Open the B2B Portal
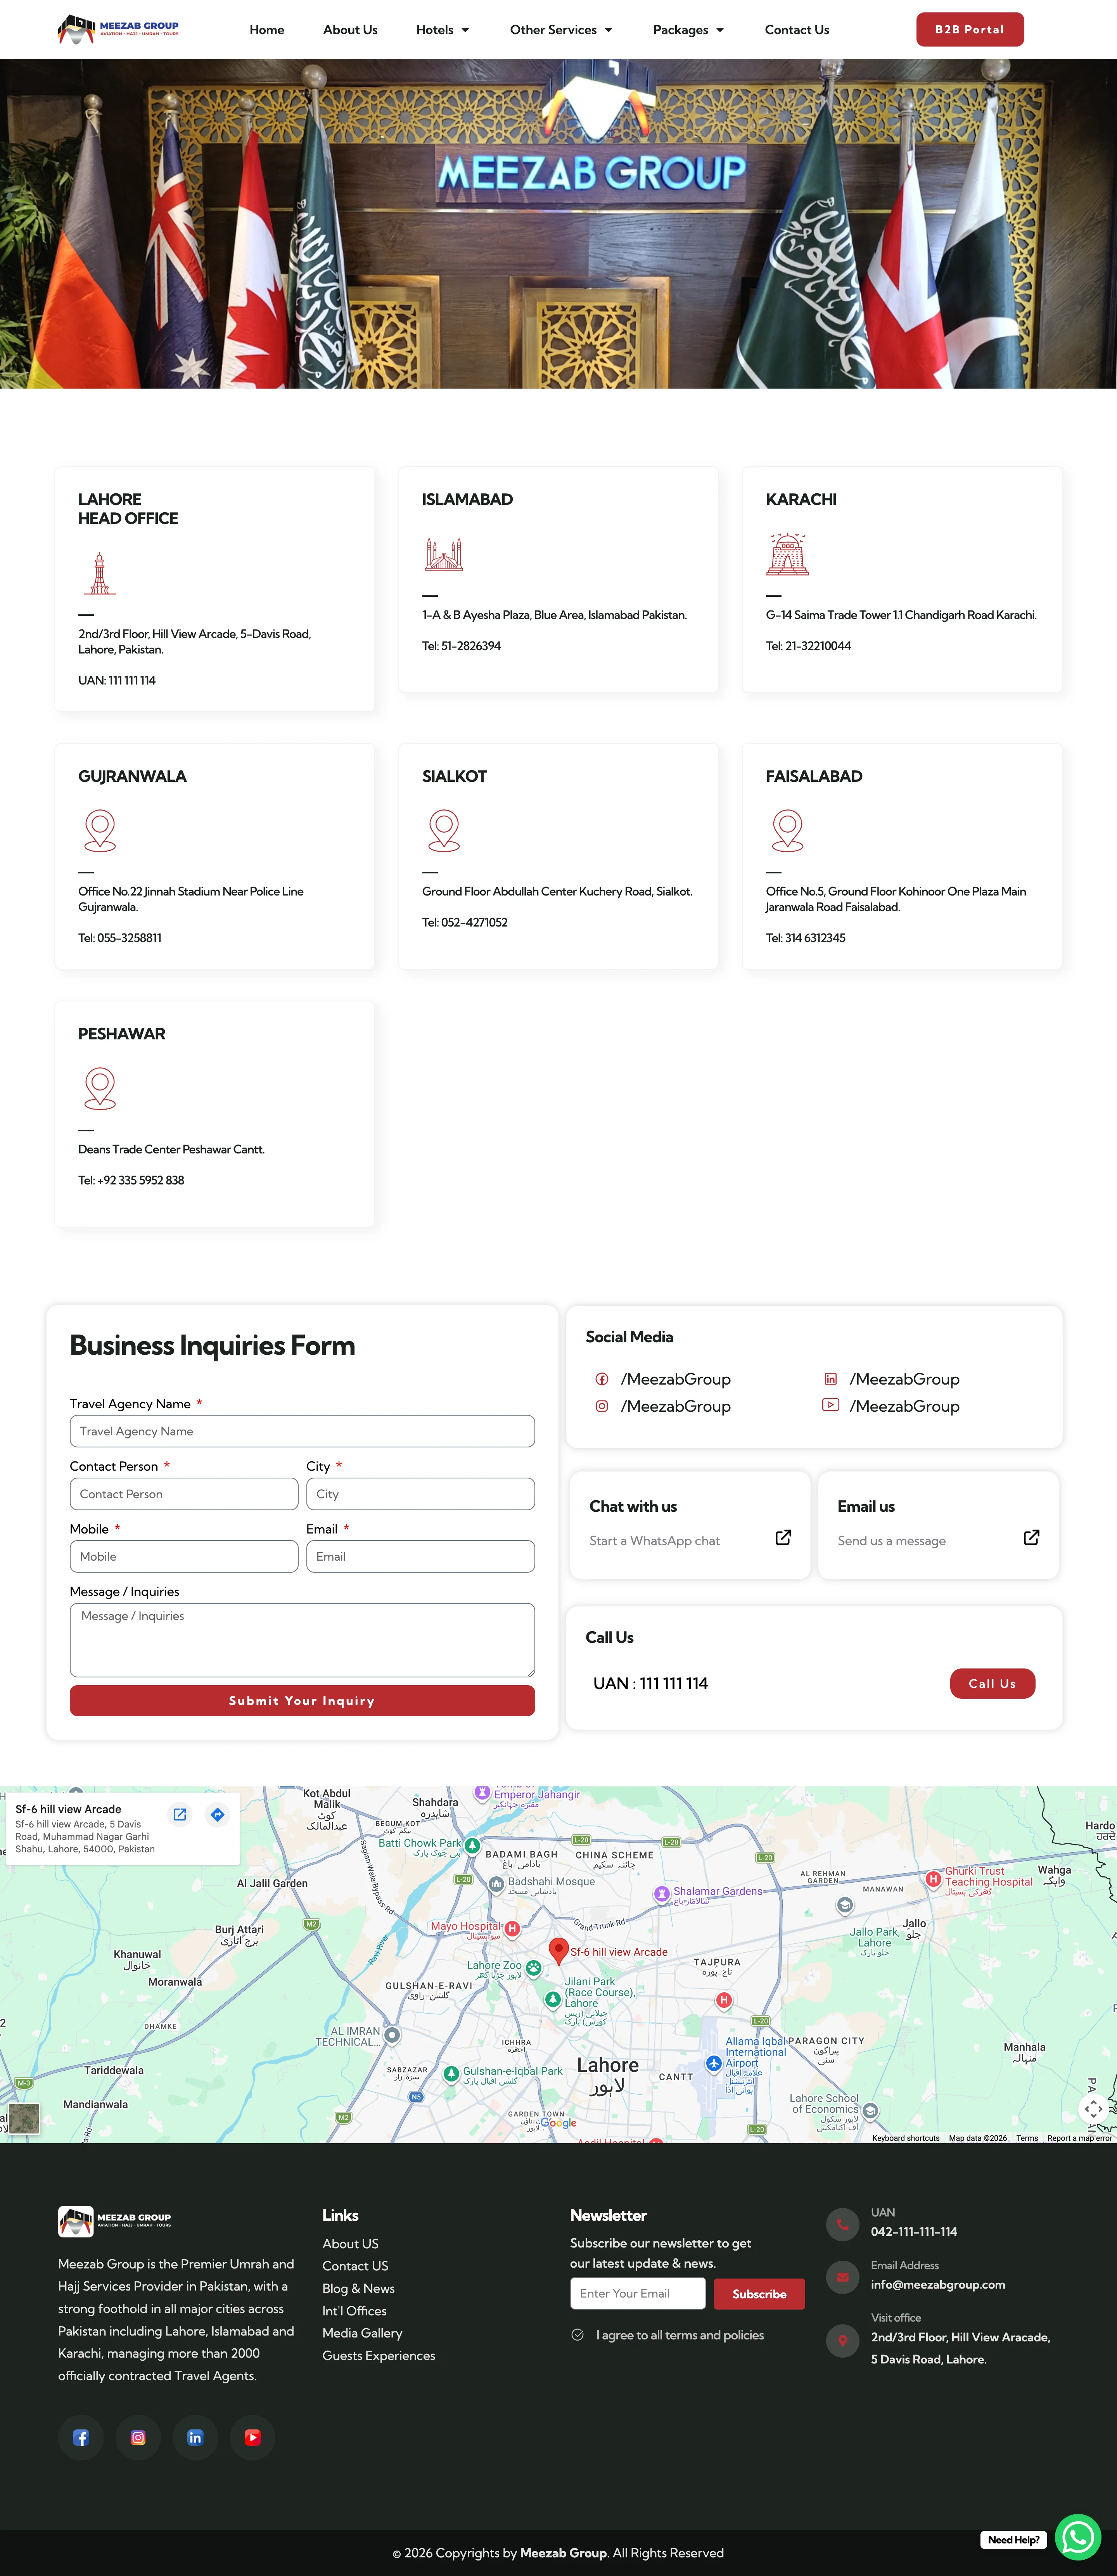The height and width of the screenshot is (2576, 1117). pos(970,30)
